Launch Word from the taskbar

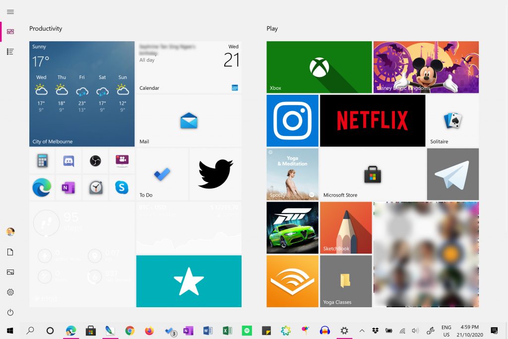208,331
